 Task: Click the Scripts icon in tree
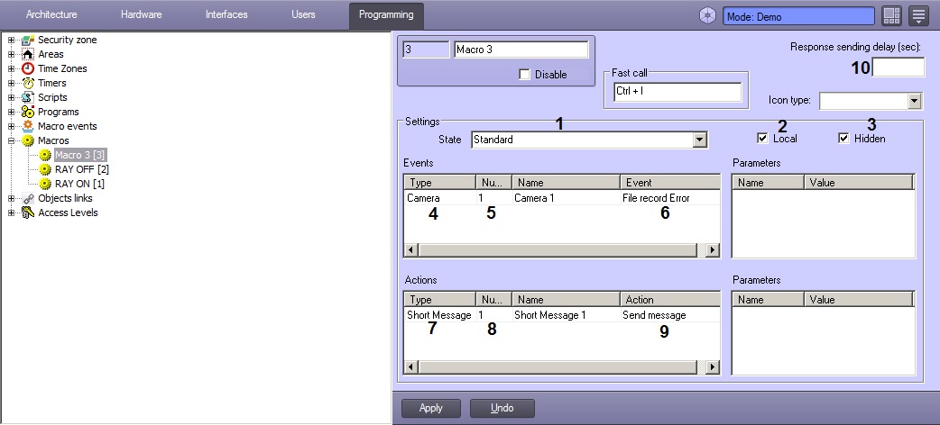click(x=28, y=97)
